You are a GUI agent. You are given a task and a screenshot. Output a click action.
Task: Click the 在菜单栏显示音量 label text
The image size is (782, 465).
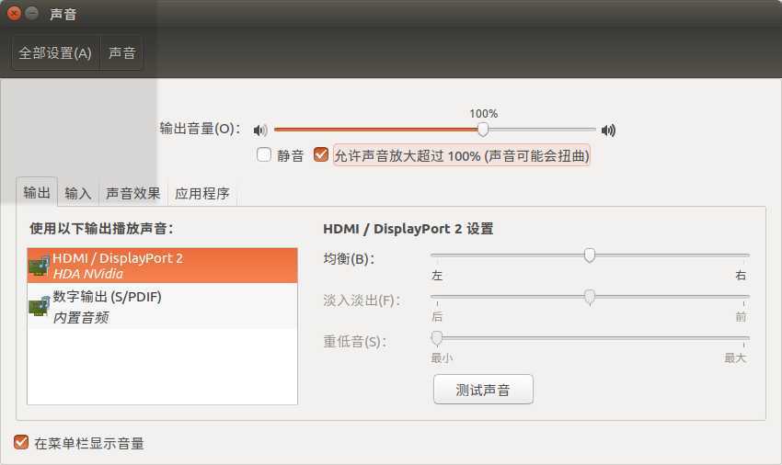click(x=89, y=443)
